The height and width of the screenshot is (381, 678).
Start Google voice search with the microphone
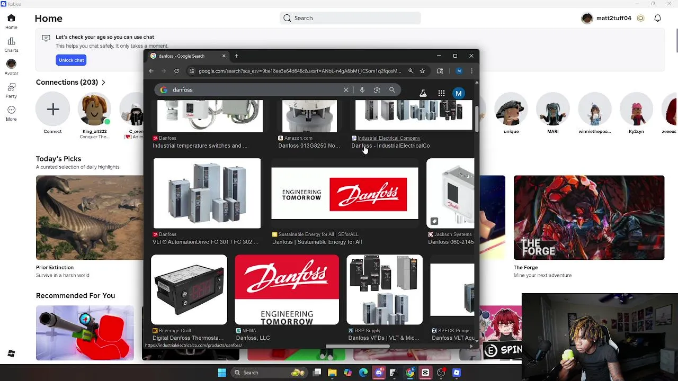tap(362, 90)
